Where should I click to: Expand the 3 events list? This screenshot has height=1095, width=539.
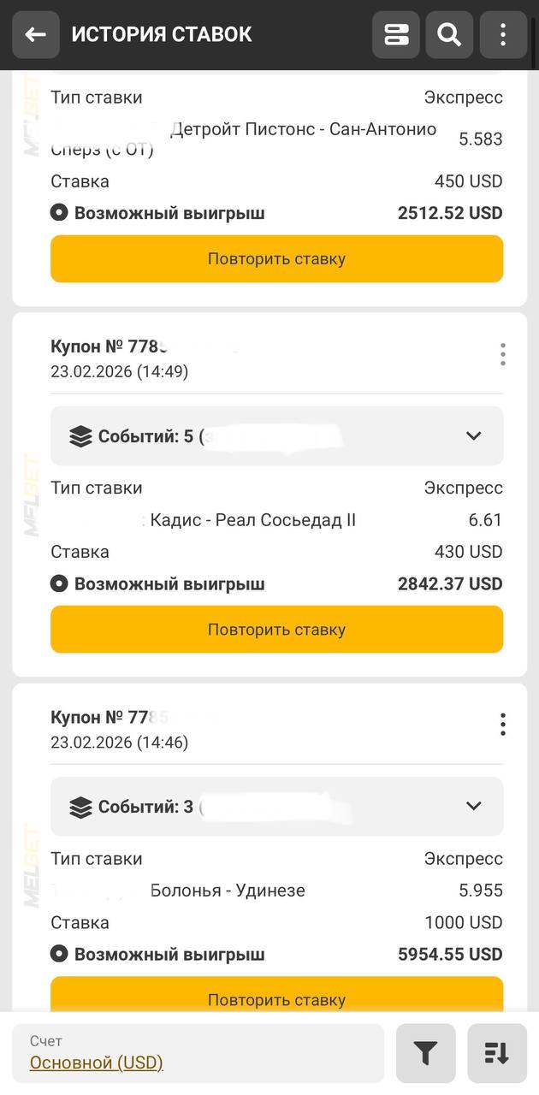click(473, 806)
